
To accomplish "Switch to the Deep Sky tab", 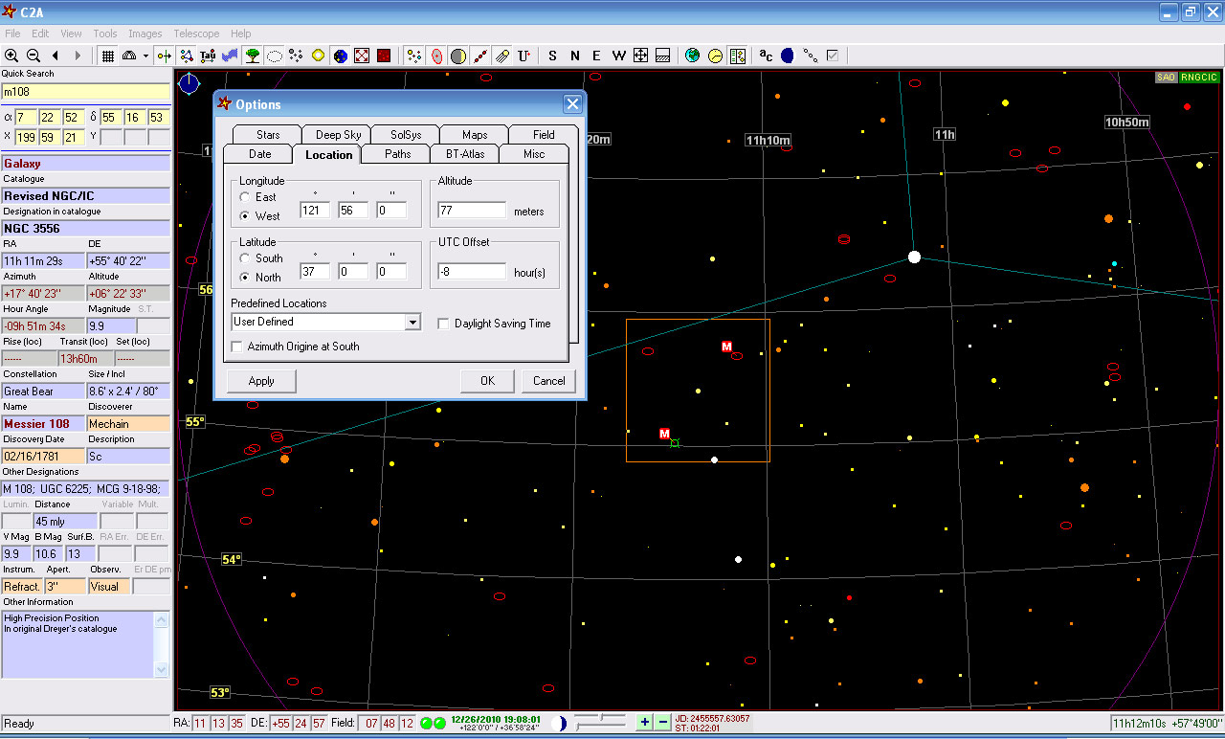I will pyautogui.click(x=338, y=135).
